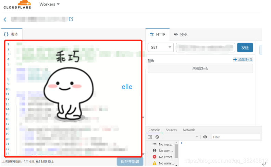Viewport: 271px width, 167px height.
Task: Select the Console devtools tab
Action: 154,130
